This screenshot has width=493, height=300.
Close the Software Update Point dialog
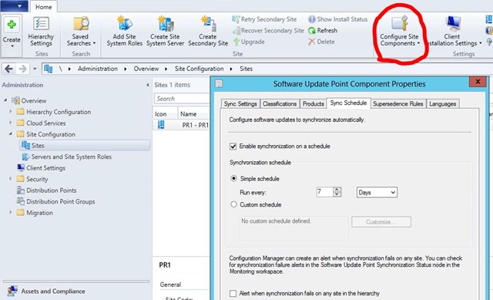(478, 82)
